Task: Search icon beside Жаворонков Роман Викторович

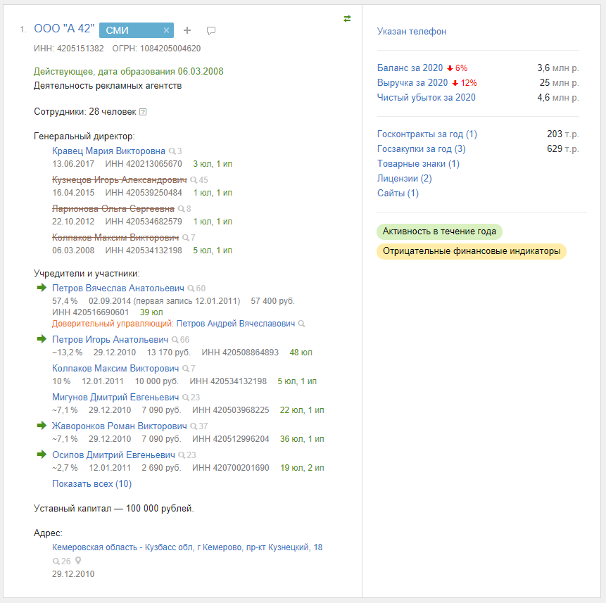Action: 194,426
